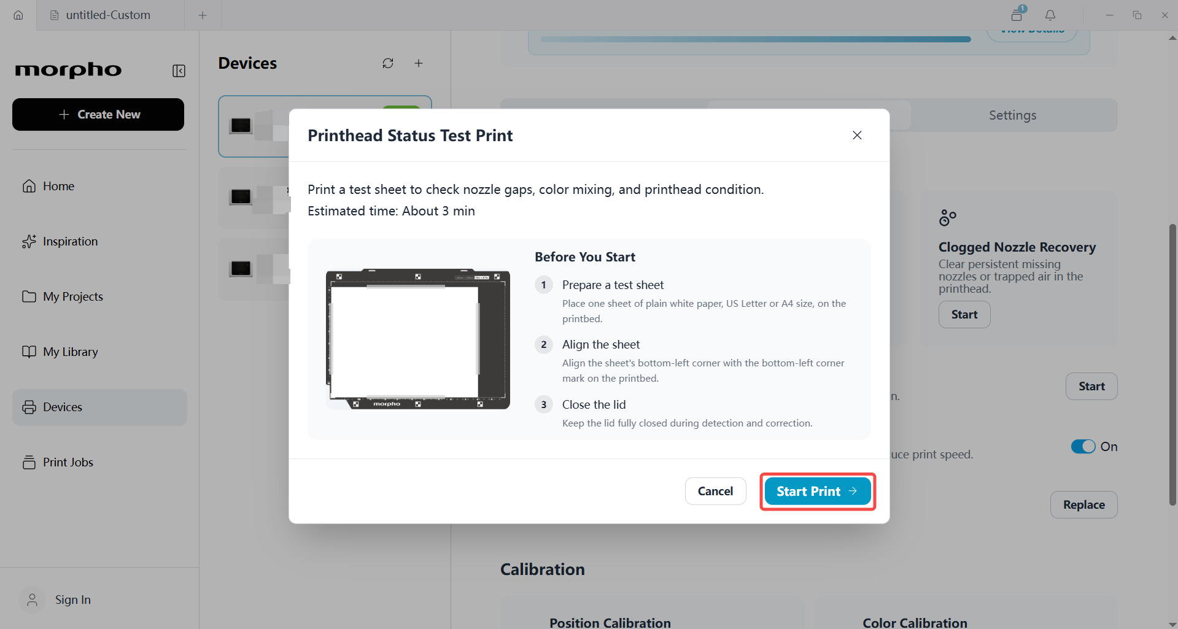Select the first device card
Screen dimensions: 1178x629
click(x=254, y=126)
